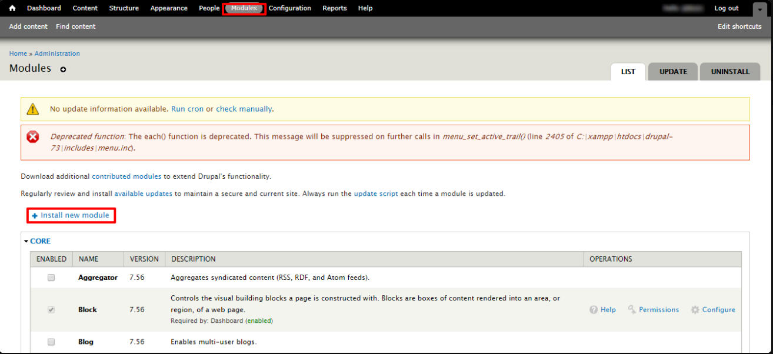The image size is (773, 354).
Task: Open the Reports menu
Action: (x=335, y=8)
